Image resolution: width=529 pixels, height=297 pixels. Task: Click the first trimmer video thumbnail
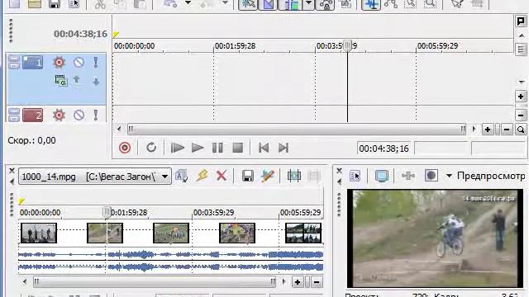pos(39,233)
